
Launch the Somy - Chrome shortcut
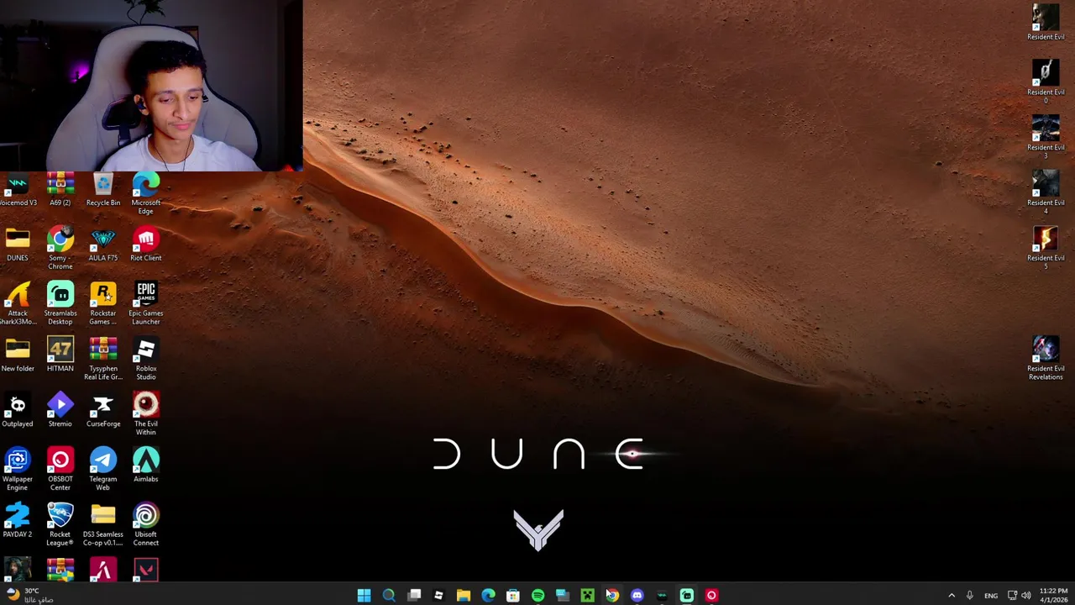60,249
